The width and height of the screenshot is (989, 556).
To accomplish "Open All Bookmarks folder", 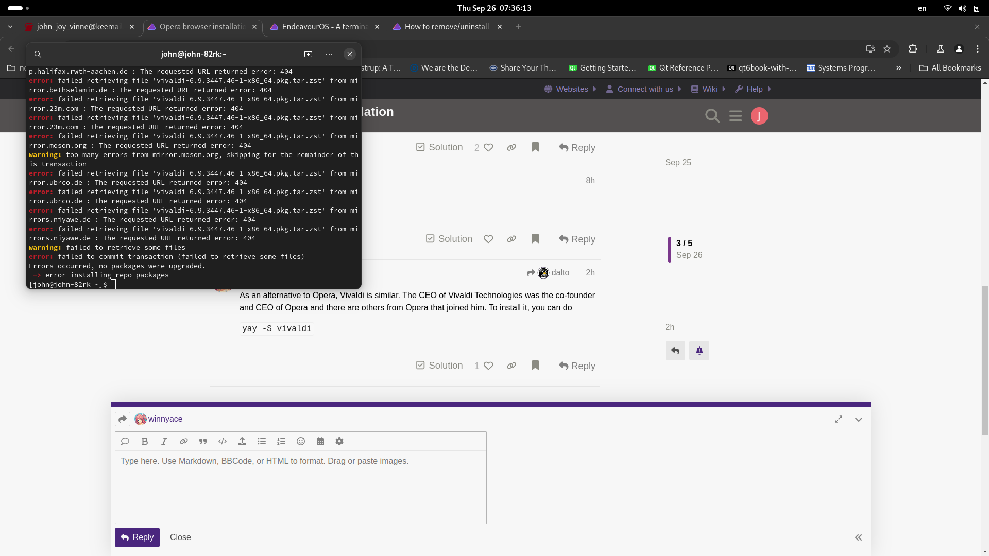I will tap(950, 68).
